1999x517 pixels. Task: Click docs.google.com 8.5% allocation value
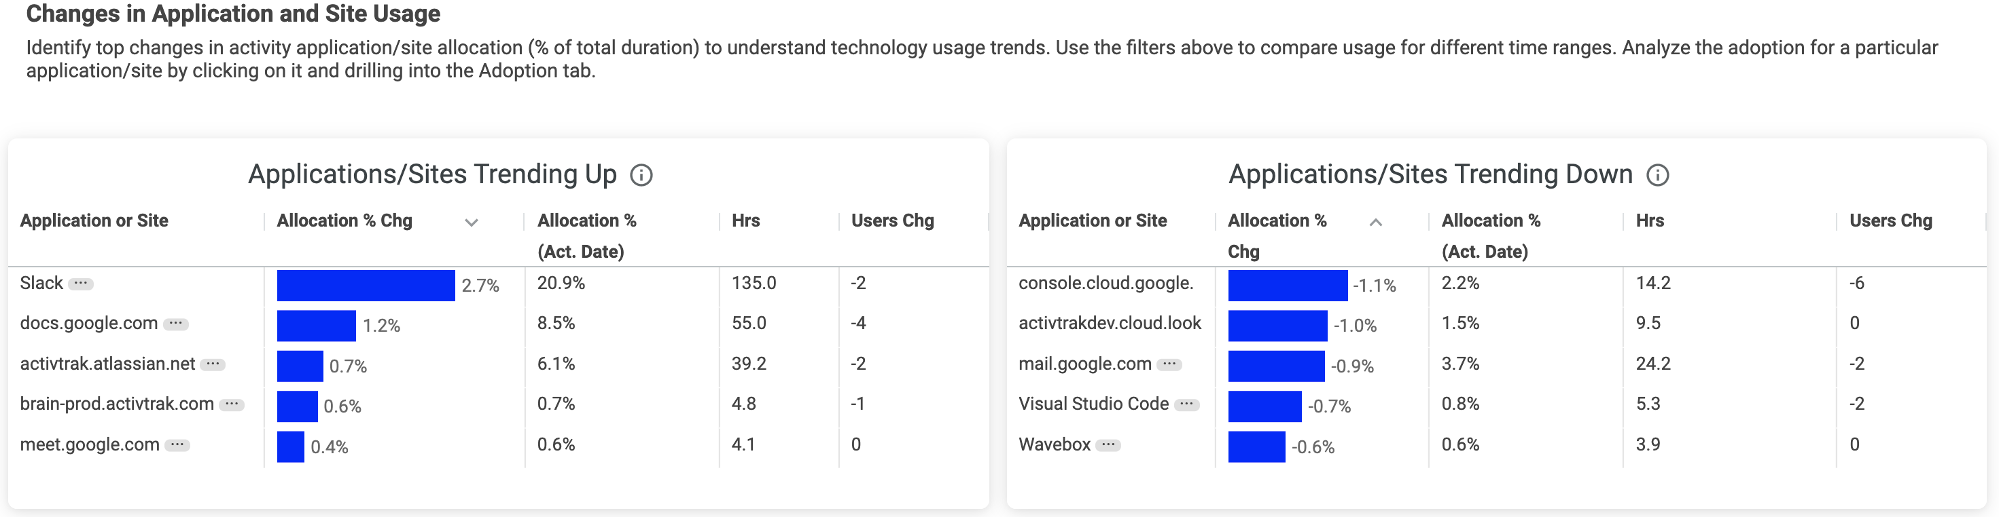[x=556, y=323]
